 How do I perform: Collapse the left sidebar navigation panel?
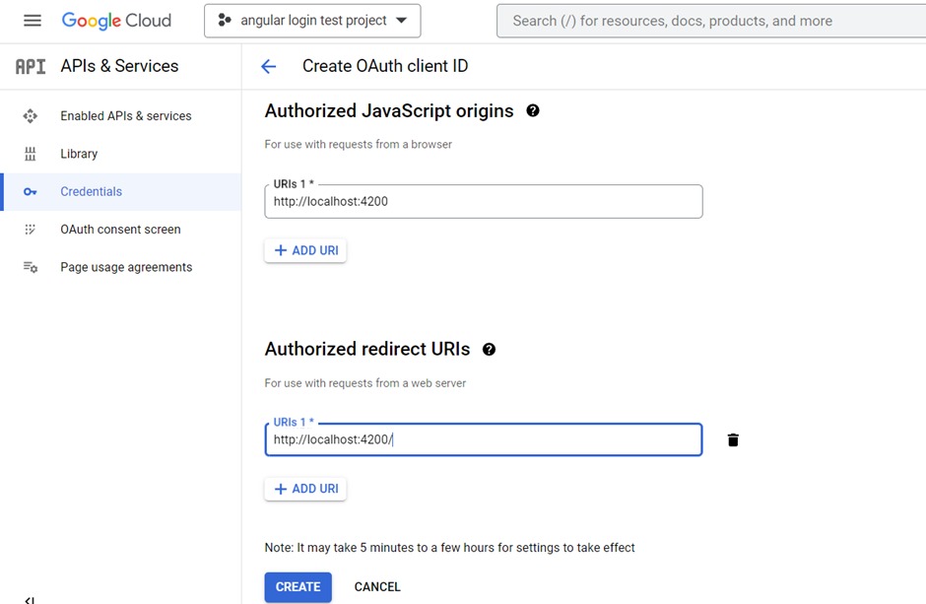pyautogui.click(x=30, y=598)
